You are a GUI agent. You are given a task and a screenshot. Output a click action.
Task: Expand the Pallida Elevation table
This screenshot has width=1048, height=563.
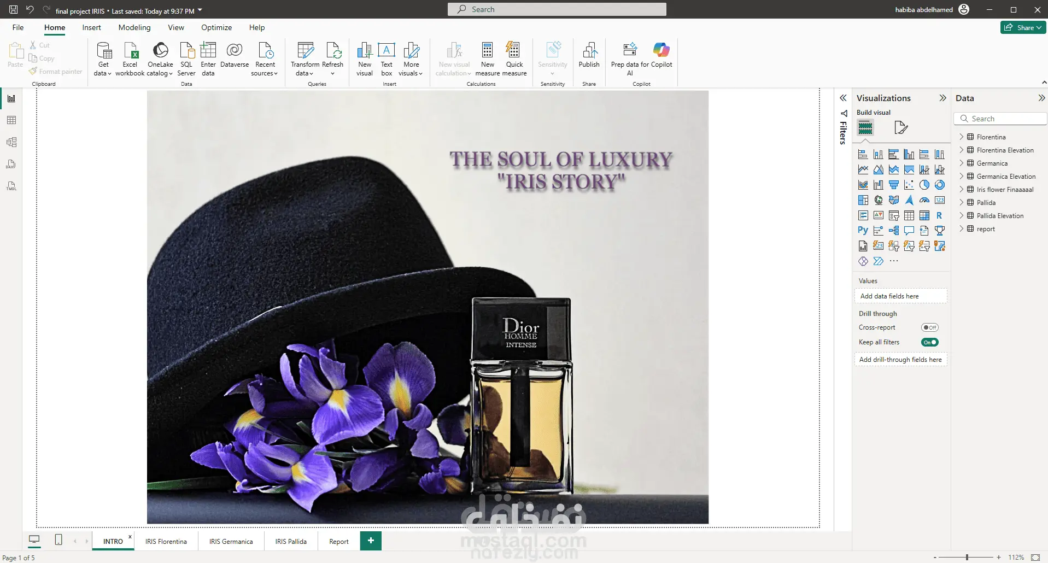[962, 215]
